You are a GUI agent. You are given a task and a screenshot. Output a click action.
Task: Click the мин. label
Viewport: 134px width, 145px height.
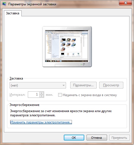point(49,95)
